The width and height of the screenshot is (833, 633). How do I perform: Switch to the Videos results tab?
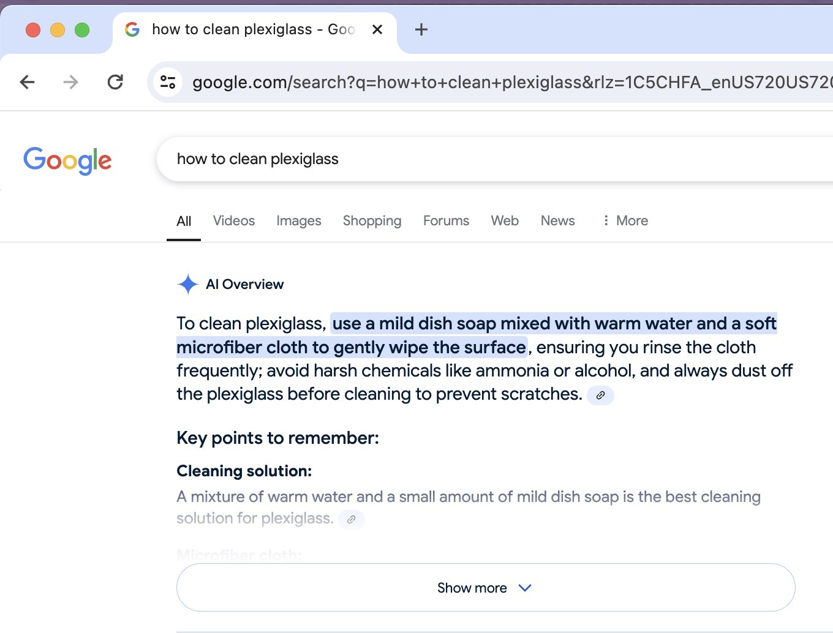pyautogui.click(x=233, y=220)
